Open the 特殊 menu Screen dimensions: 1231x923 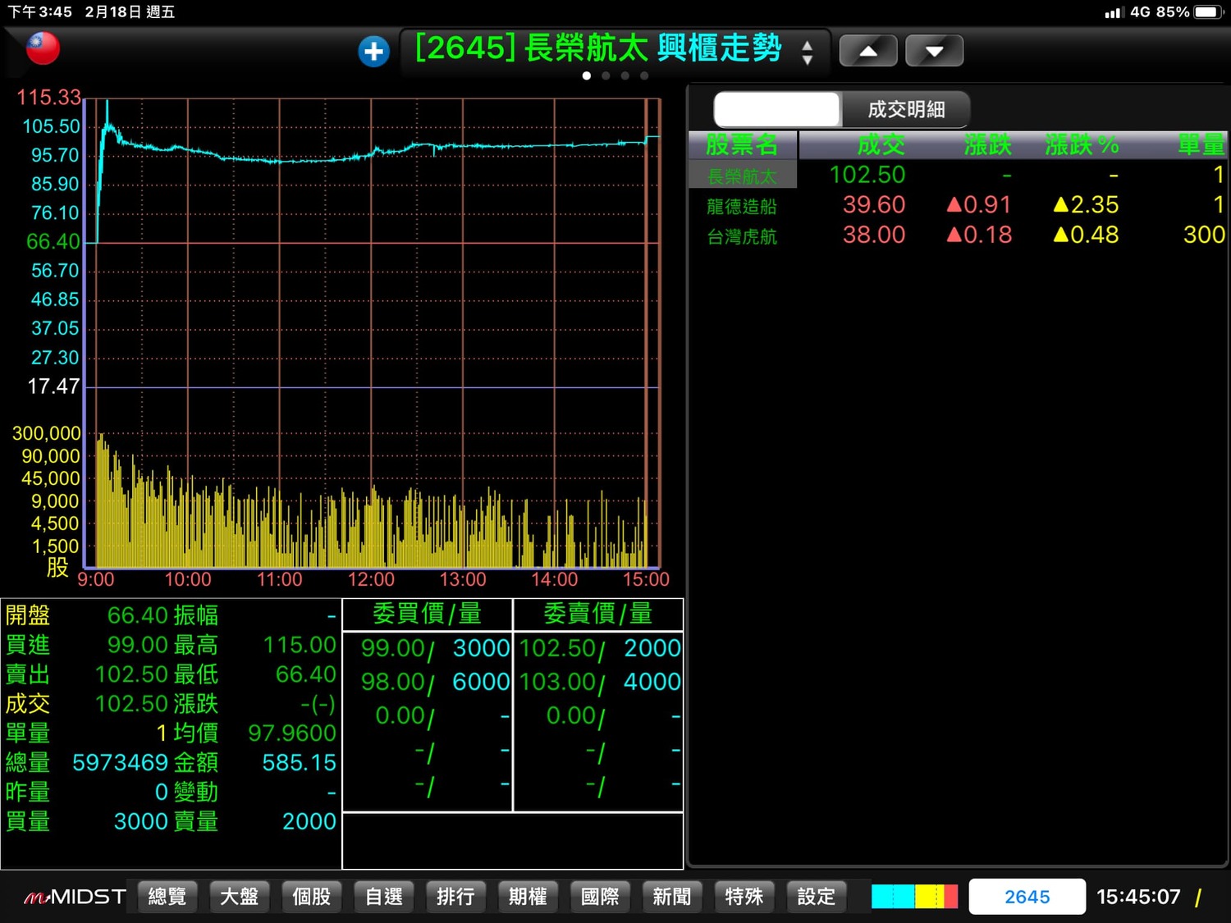[744, 897]
